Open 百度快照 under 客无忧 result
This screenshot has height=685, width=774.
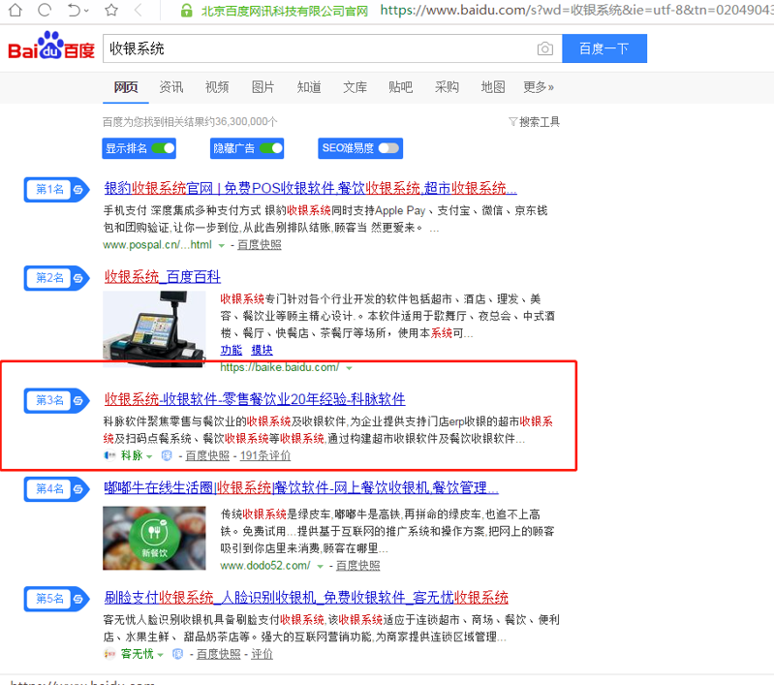(x=219, y=654)
